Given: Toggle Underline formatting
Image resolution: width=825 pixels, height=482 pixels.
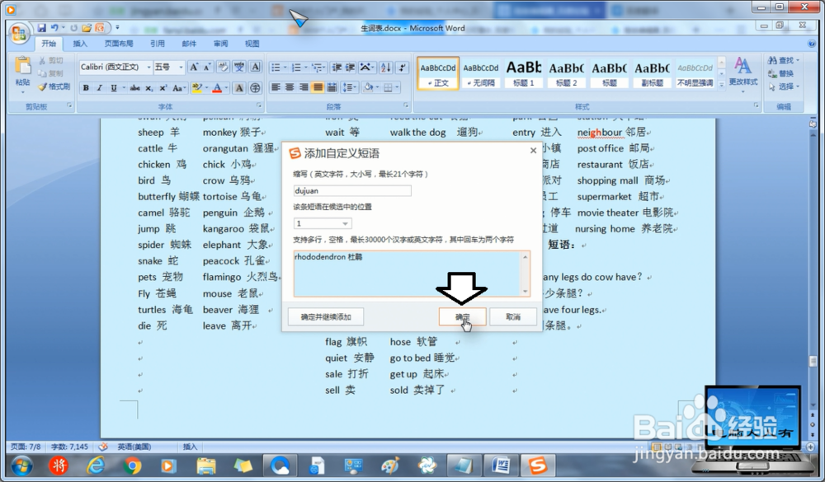Looking at the screenshot, I should pyautogui.click(x=114, y=88).
